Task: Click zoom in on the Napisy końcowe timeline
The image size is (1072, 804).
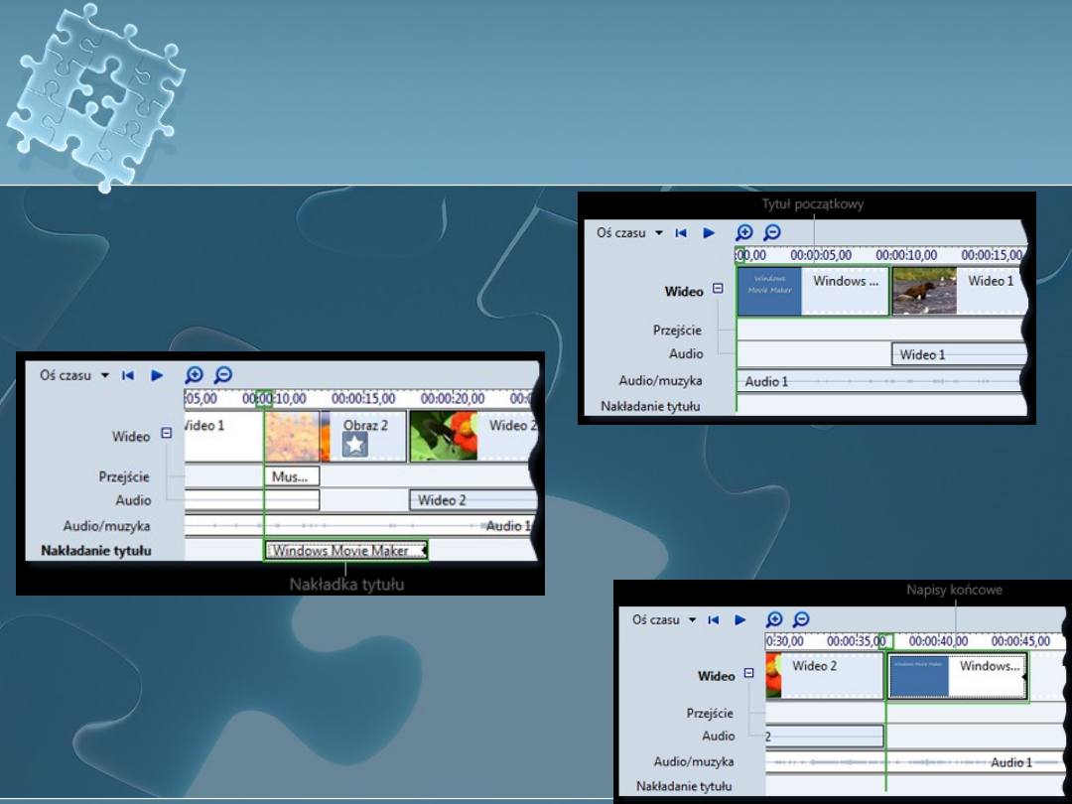Action: pyautogui.click(x=774, y=619)
